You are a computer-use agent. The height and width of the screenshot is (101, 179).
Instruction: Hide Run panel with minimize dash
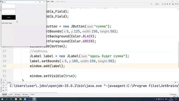pyautogui.click(x=178, y=82)
